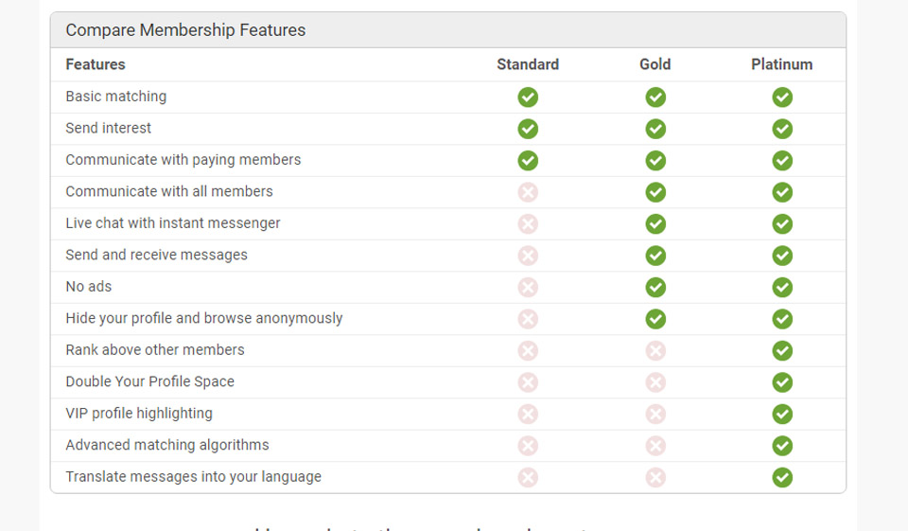Click Gold green check for Send interest
The height and width of the screenshot is (531, 908).
coord(655,129)
